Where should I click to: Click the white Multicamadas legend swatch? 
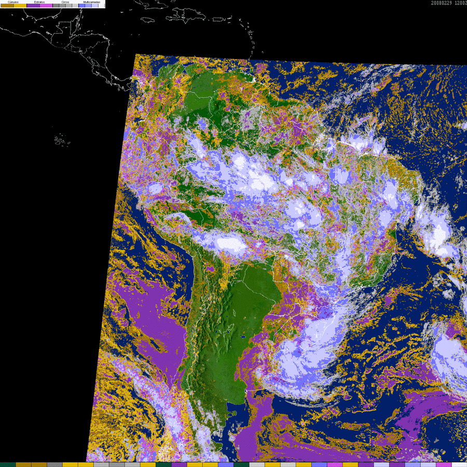point(101,5)
